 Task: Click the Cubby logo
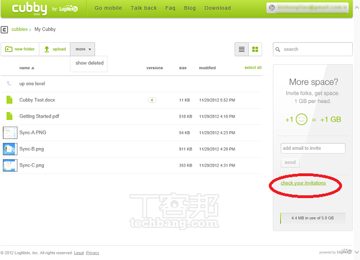coord(29,9)
